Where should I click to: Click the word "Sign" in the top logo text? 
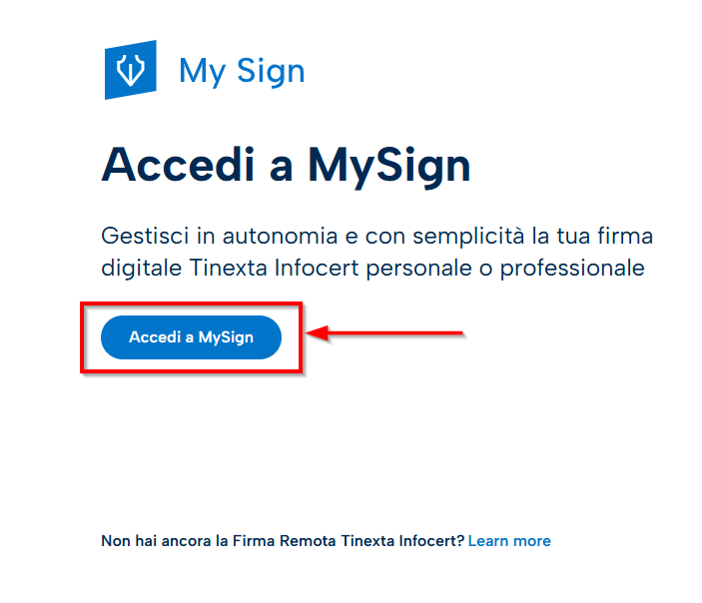(x=271, y=71)
